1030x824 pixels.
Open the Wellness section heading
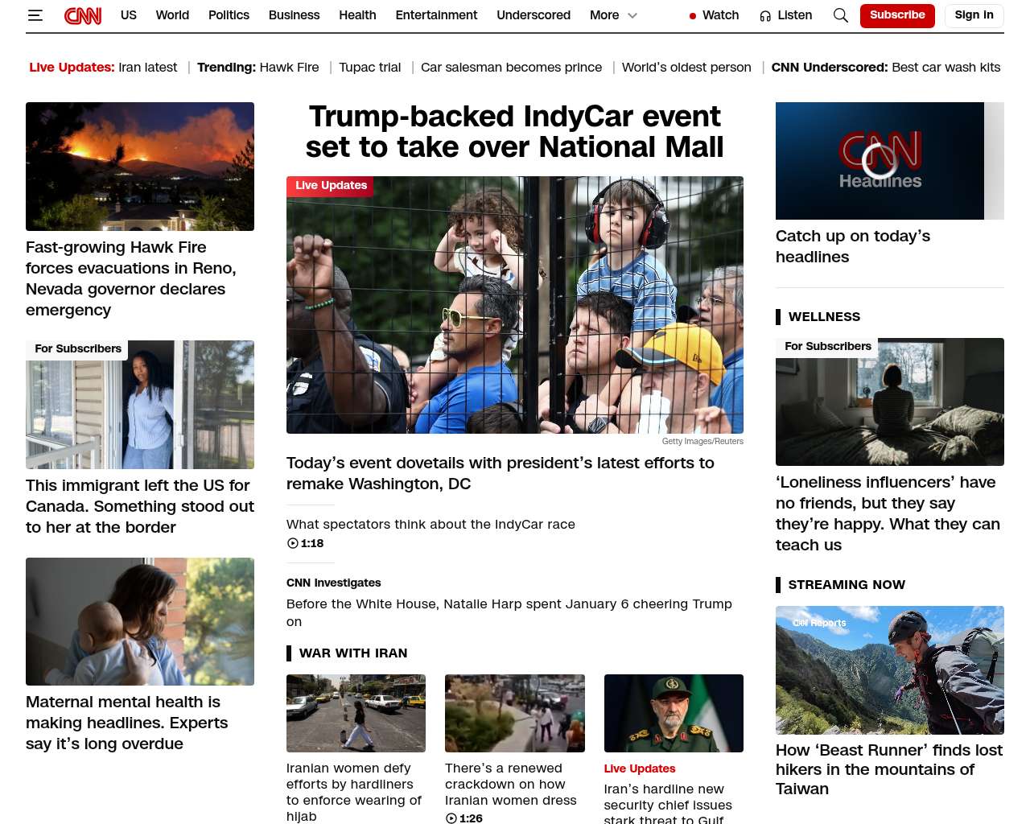coord(824,316)
